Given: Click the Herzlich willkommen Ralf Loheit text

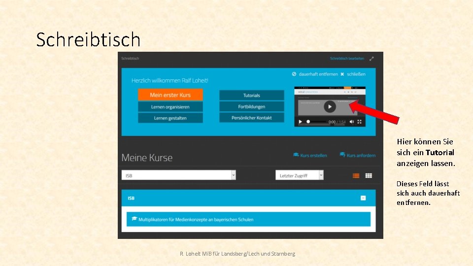Looking at the screenshot, I should [x=170, y=80].
